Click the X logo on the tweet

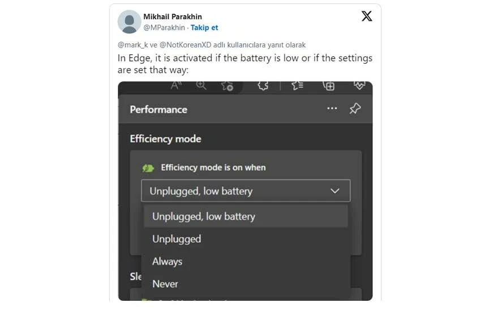point(367,16)
